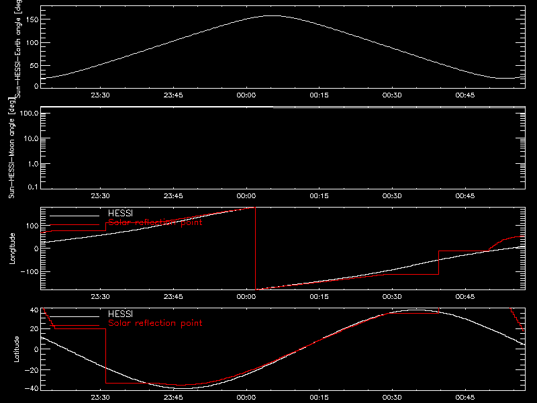This screenshot has width=537, height=403.
Task: Click 23:30 time label under Earth angle plot
Action: [100, 95]
